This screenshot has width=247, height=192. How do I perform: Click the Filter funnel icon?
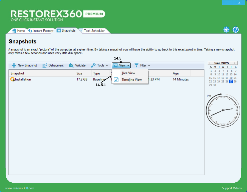136,65
